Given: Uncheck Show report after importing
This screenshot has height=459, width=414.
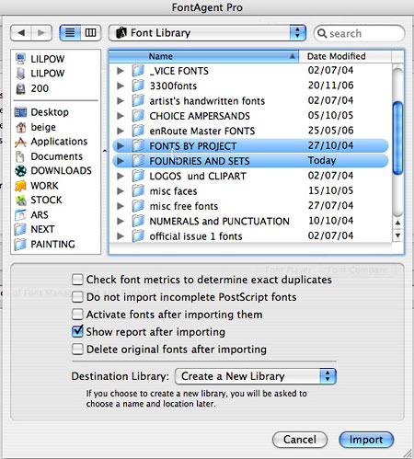Looking at the screenshot, I should click(x=77, y=331).
